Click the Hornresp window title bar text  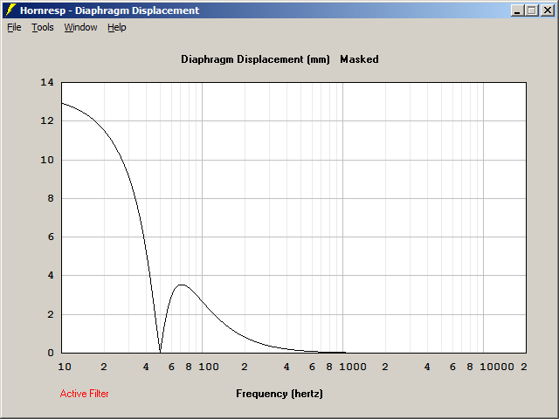tap(109, 10)
